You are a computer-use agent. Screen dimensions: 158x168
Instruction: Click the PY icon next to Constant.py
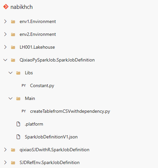pyautogui.click(x=24, y=85)
